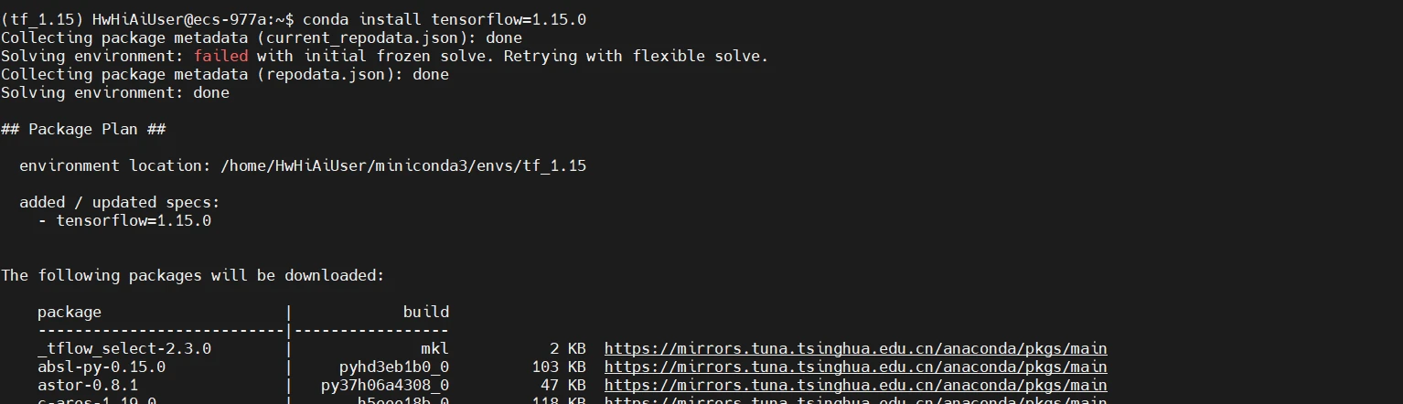Viewport: 1403px width, 404px height.
Task: Open the mirror link for absl-py-0.15.0
Action: coord(855,367)
